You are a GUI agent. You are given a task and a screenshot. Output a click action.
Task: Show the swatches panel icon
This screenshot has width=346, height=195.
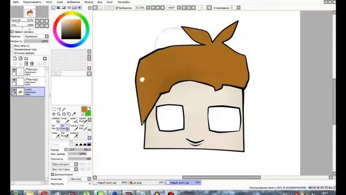[75, 8]
